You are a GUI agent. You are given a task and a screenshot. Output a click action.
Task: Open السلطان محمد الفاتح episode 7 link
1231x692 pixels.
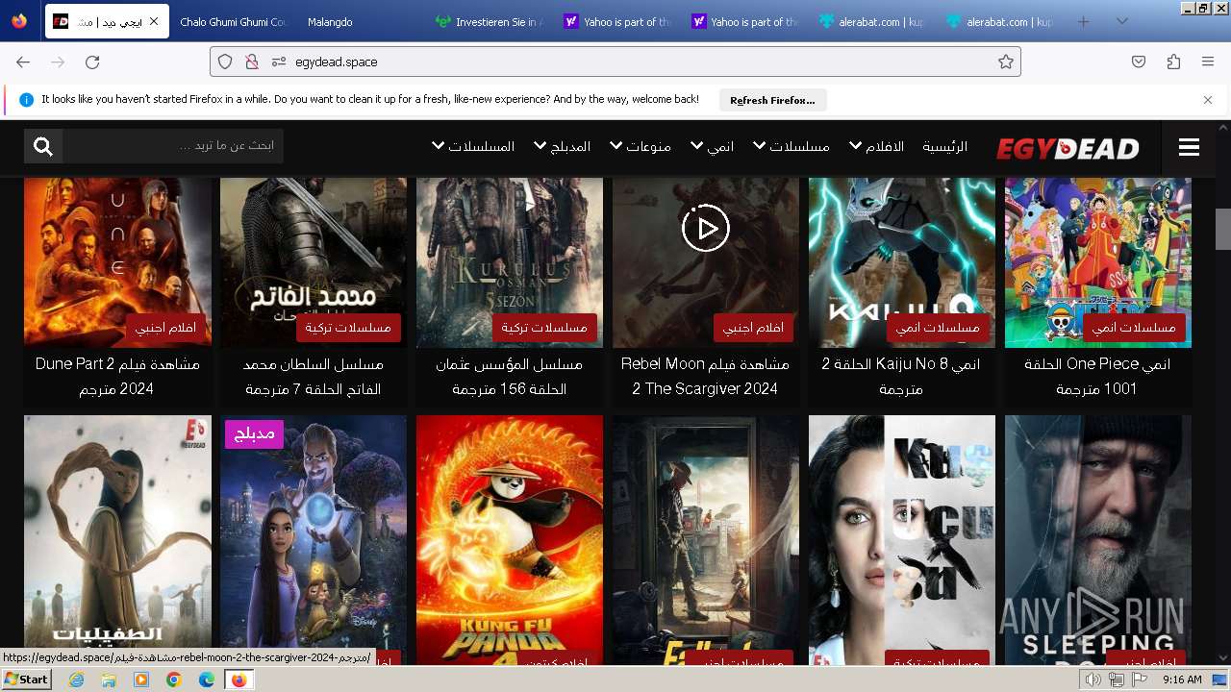314,377
